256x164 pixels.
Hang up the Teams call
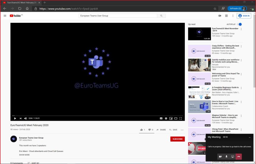click(239, 156)
